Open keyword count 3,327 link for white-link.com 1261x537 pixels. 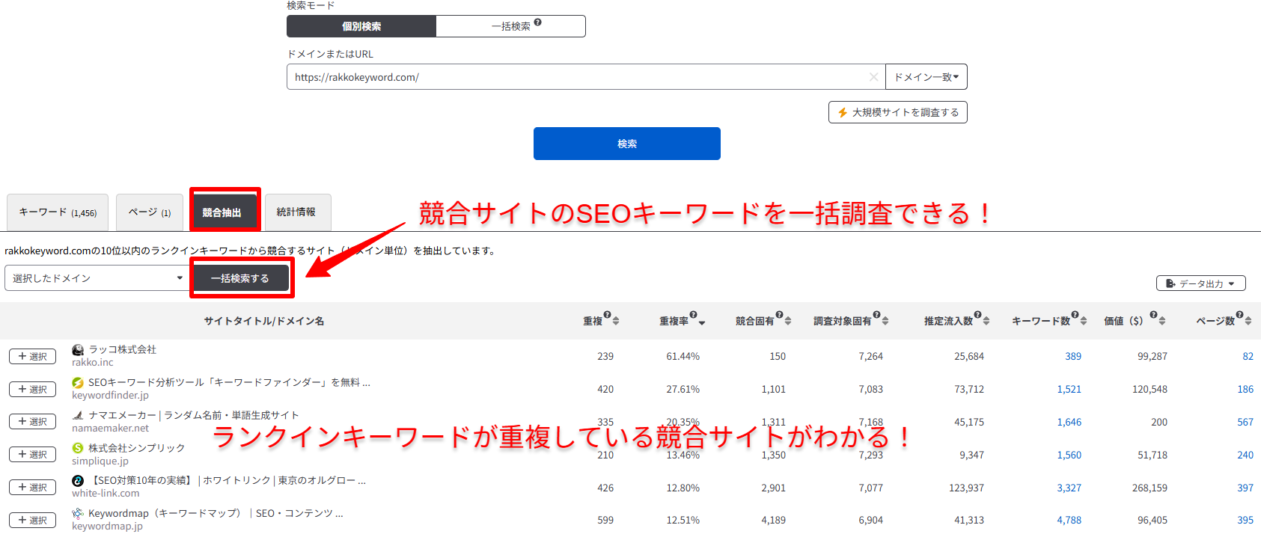click(x=1069, y=488)
